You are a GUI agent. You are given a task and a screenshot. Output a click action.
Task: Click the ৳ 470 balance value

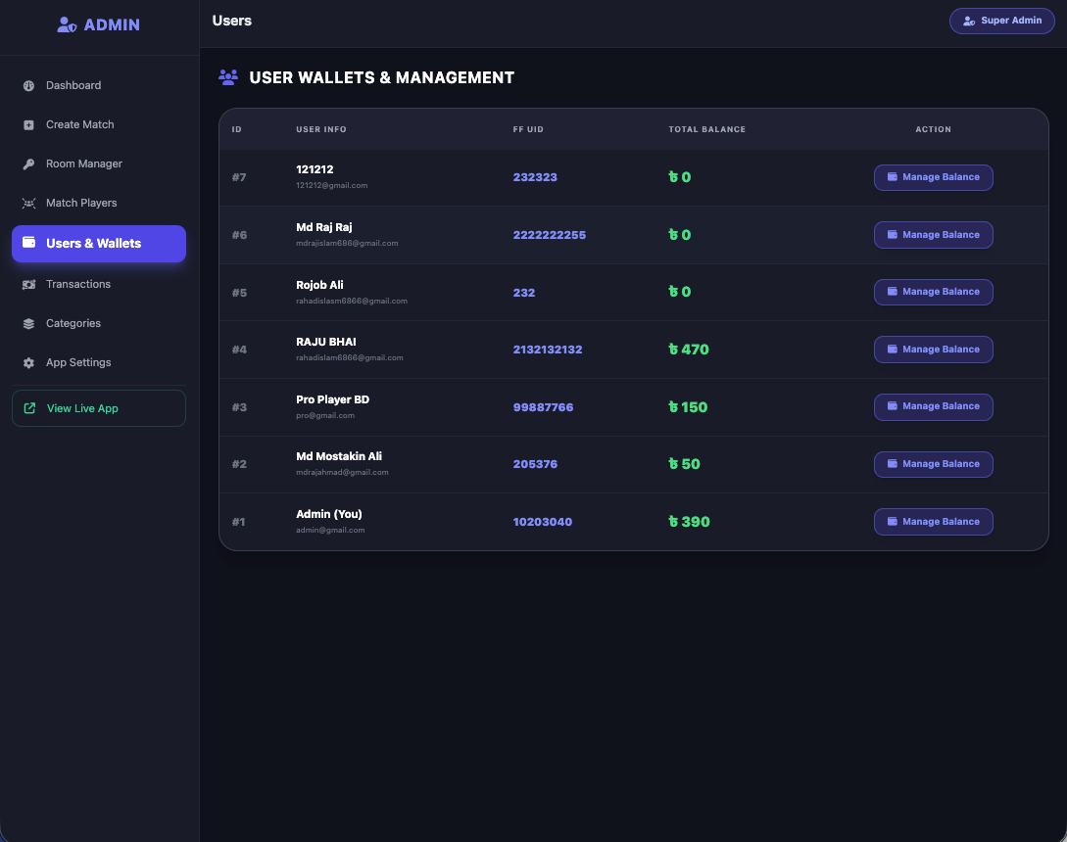tap(688, 350)
